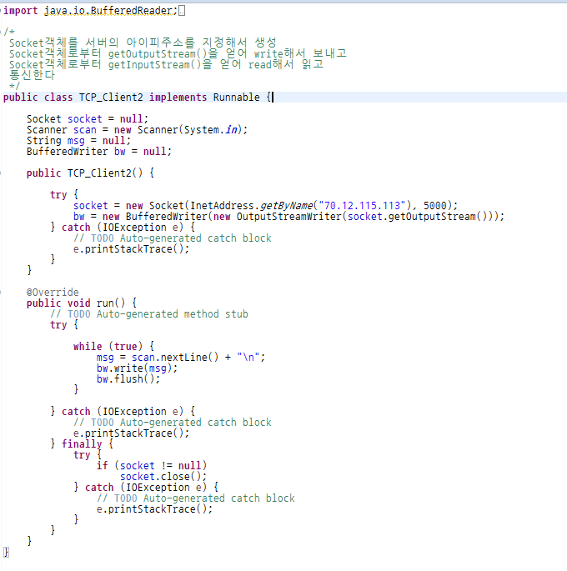Click the 'bw.write(msg);' line

(x=137, y=368)
